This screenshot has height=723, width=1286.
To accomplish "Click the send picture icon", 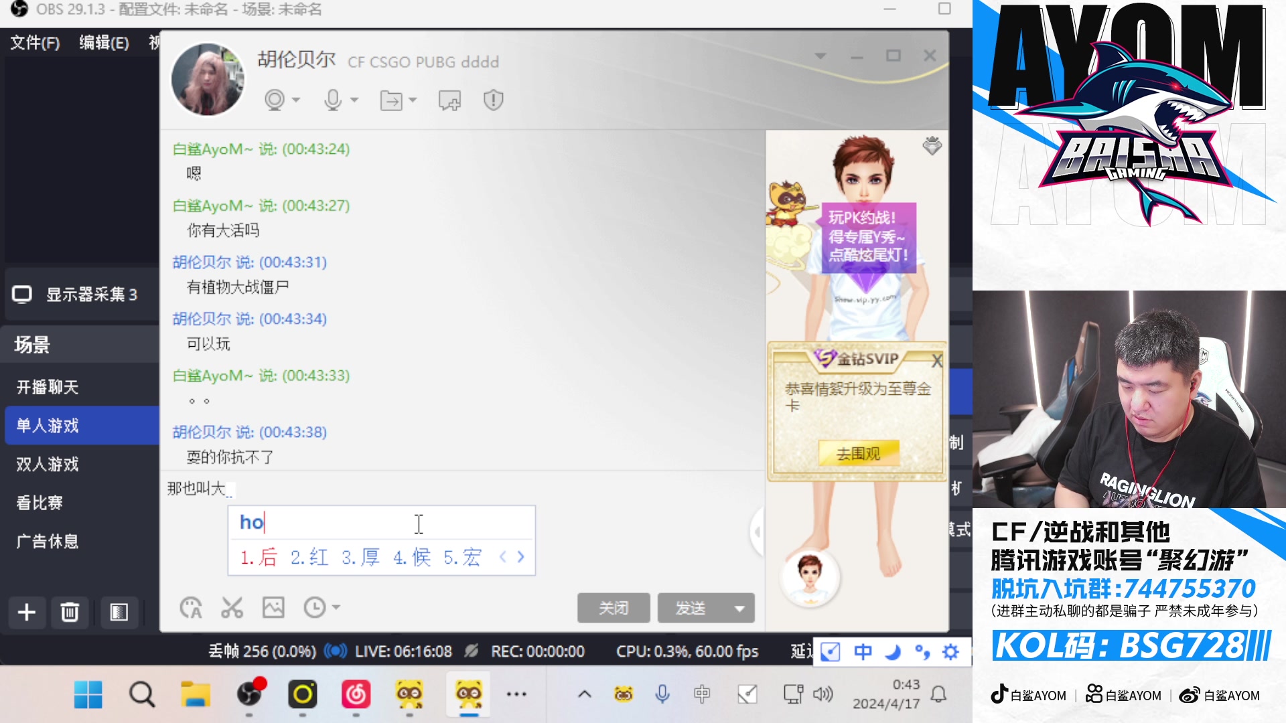I will tap(273, 608).
